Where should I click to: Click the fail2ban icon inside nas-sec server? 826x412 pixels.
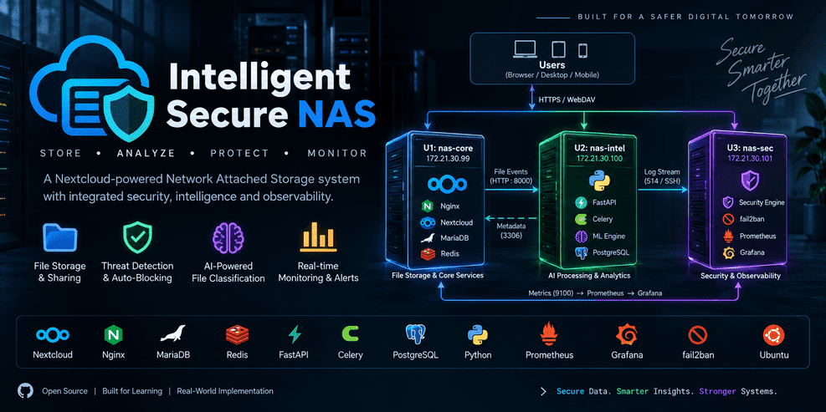pos(727,219)
